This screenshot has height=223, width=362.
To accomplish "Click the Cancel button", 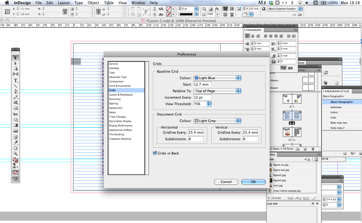I will point(226,182).
